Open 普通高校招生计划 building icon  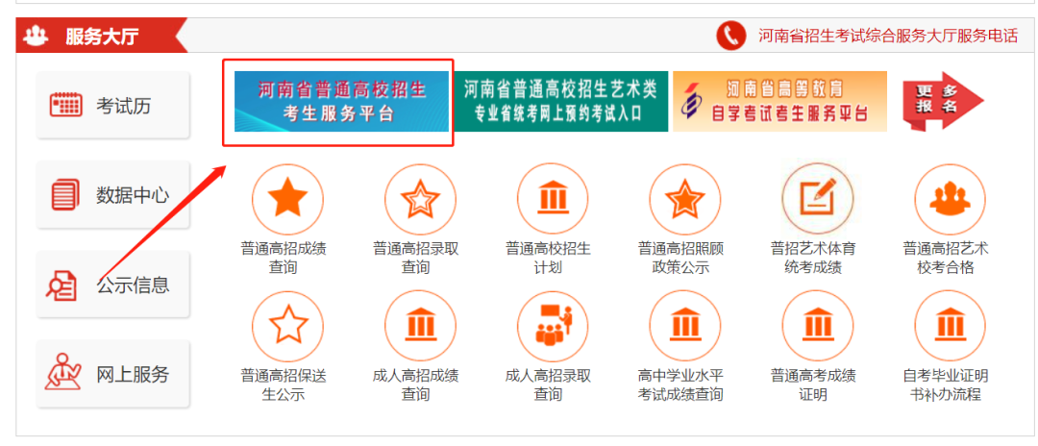click(x=553, y=199)
